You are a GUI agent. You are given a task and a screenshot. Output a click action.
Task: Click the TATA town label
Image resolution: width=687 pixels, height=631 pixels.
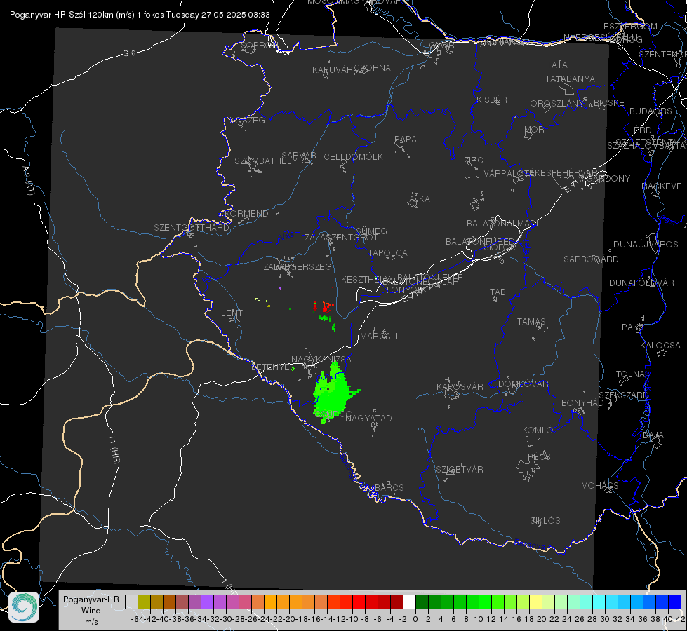[x=557, y=65]
